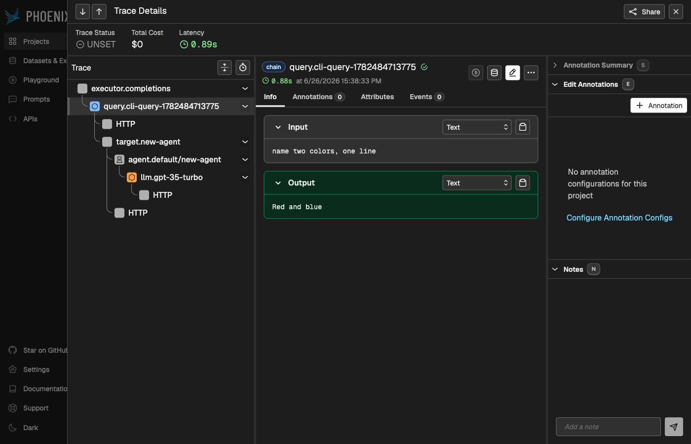Screen dimensions: 691x444
Task: Click the add Annotation button
Action: coord(658,106)
